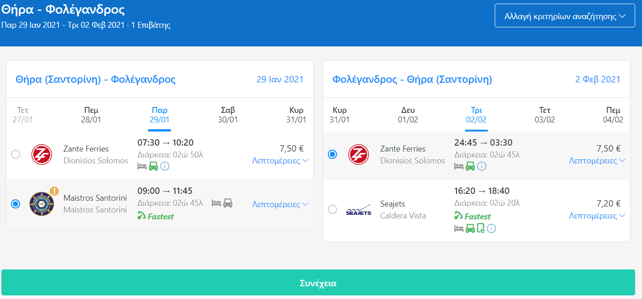Click the Maistros Santorini company logo
Image resolution: width=642 pixels, height=299 pixels.
pyautogui.click(x=41, y=204)
